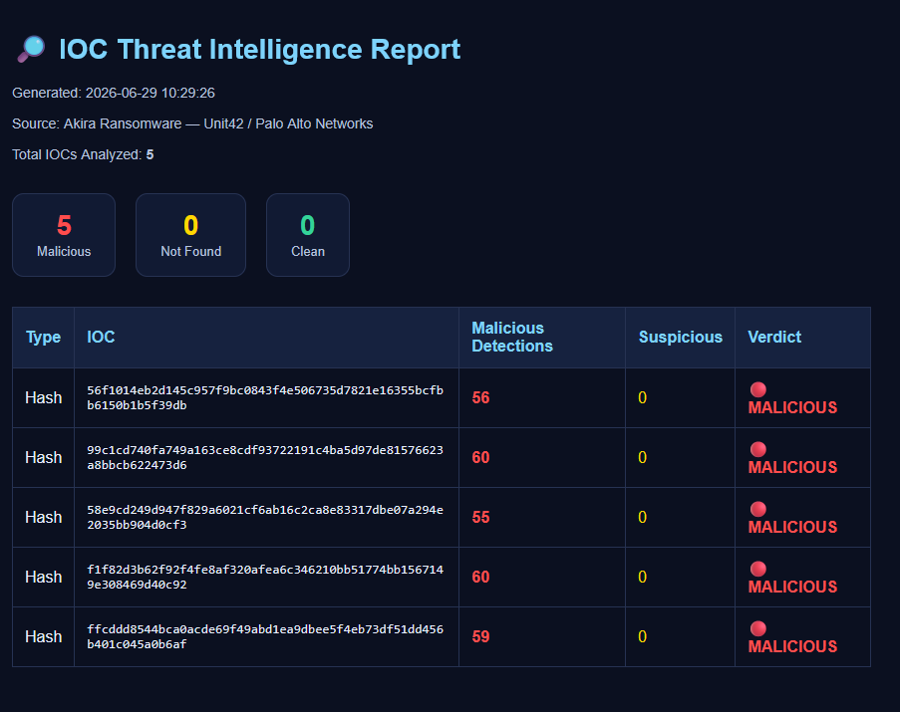Click the magnifying glass icon beside the title
The height and width of the screenshot is (712, 900).
click(31, 49)
